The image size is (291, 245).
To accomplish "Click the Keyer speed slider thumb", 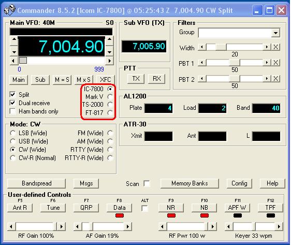I will click(254, 227).
